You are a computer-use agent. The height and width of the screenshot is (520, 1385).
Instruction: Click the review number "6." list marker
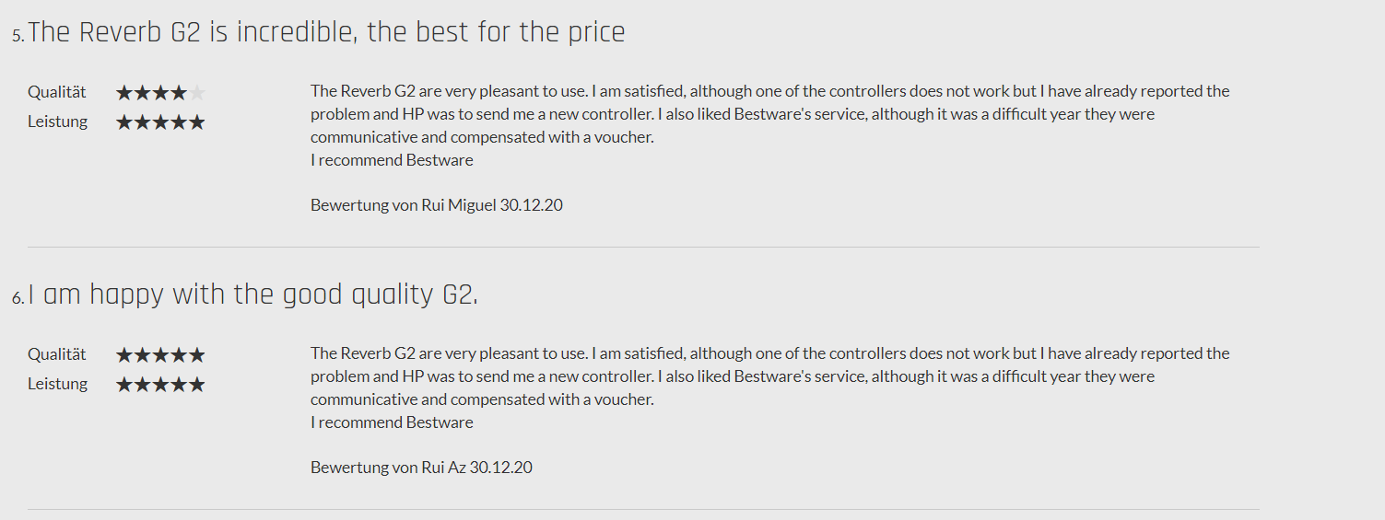(18, 299)
